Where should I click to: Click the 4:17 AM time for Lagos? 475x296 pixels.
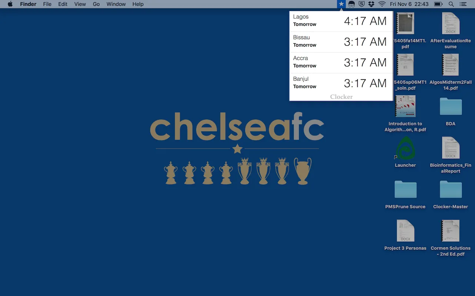point(365,21)
